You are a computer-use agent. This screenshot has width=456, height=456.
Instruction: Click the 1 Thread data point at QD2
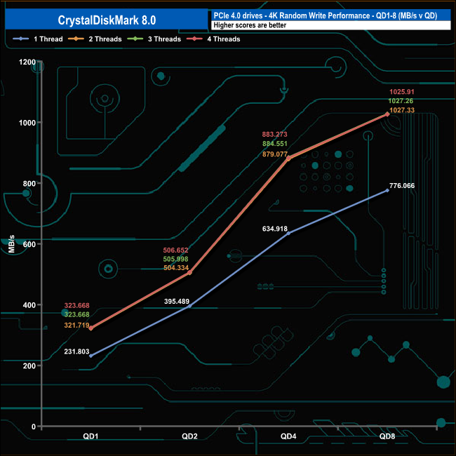(x=189, y=306)
